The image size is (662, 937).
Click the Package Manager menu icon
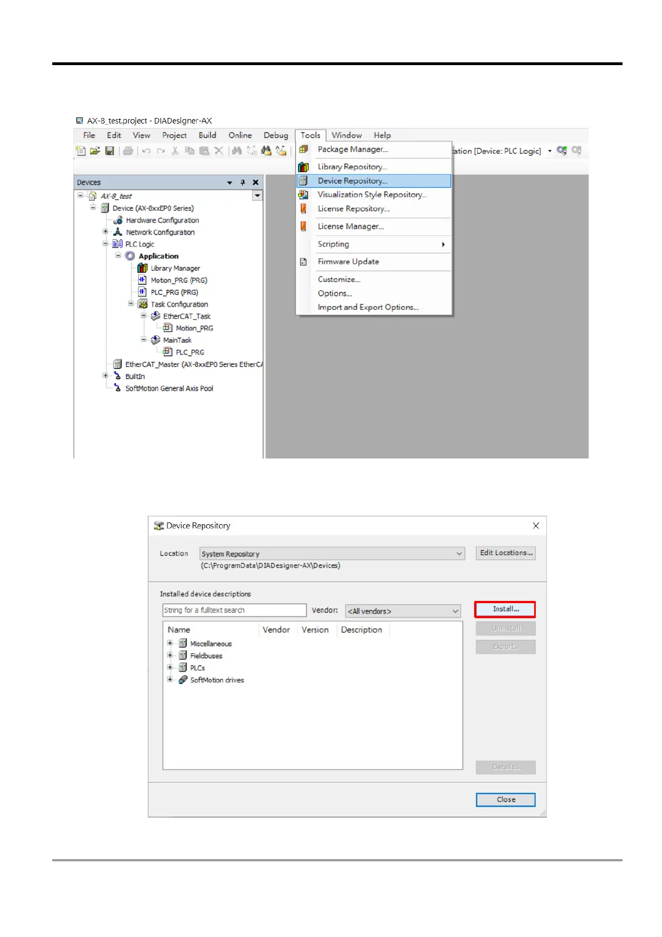303,149
